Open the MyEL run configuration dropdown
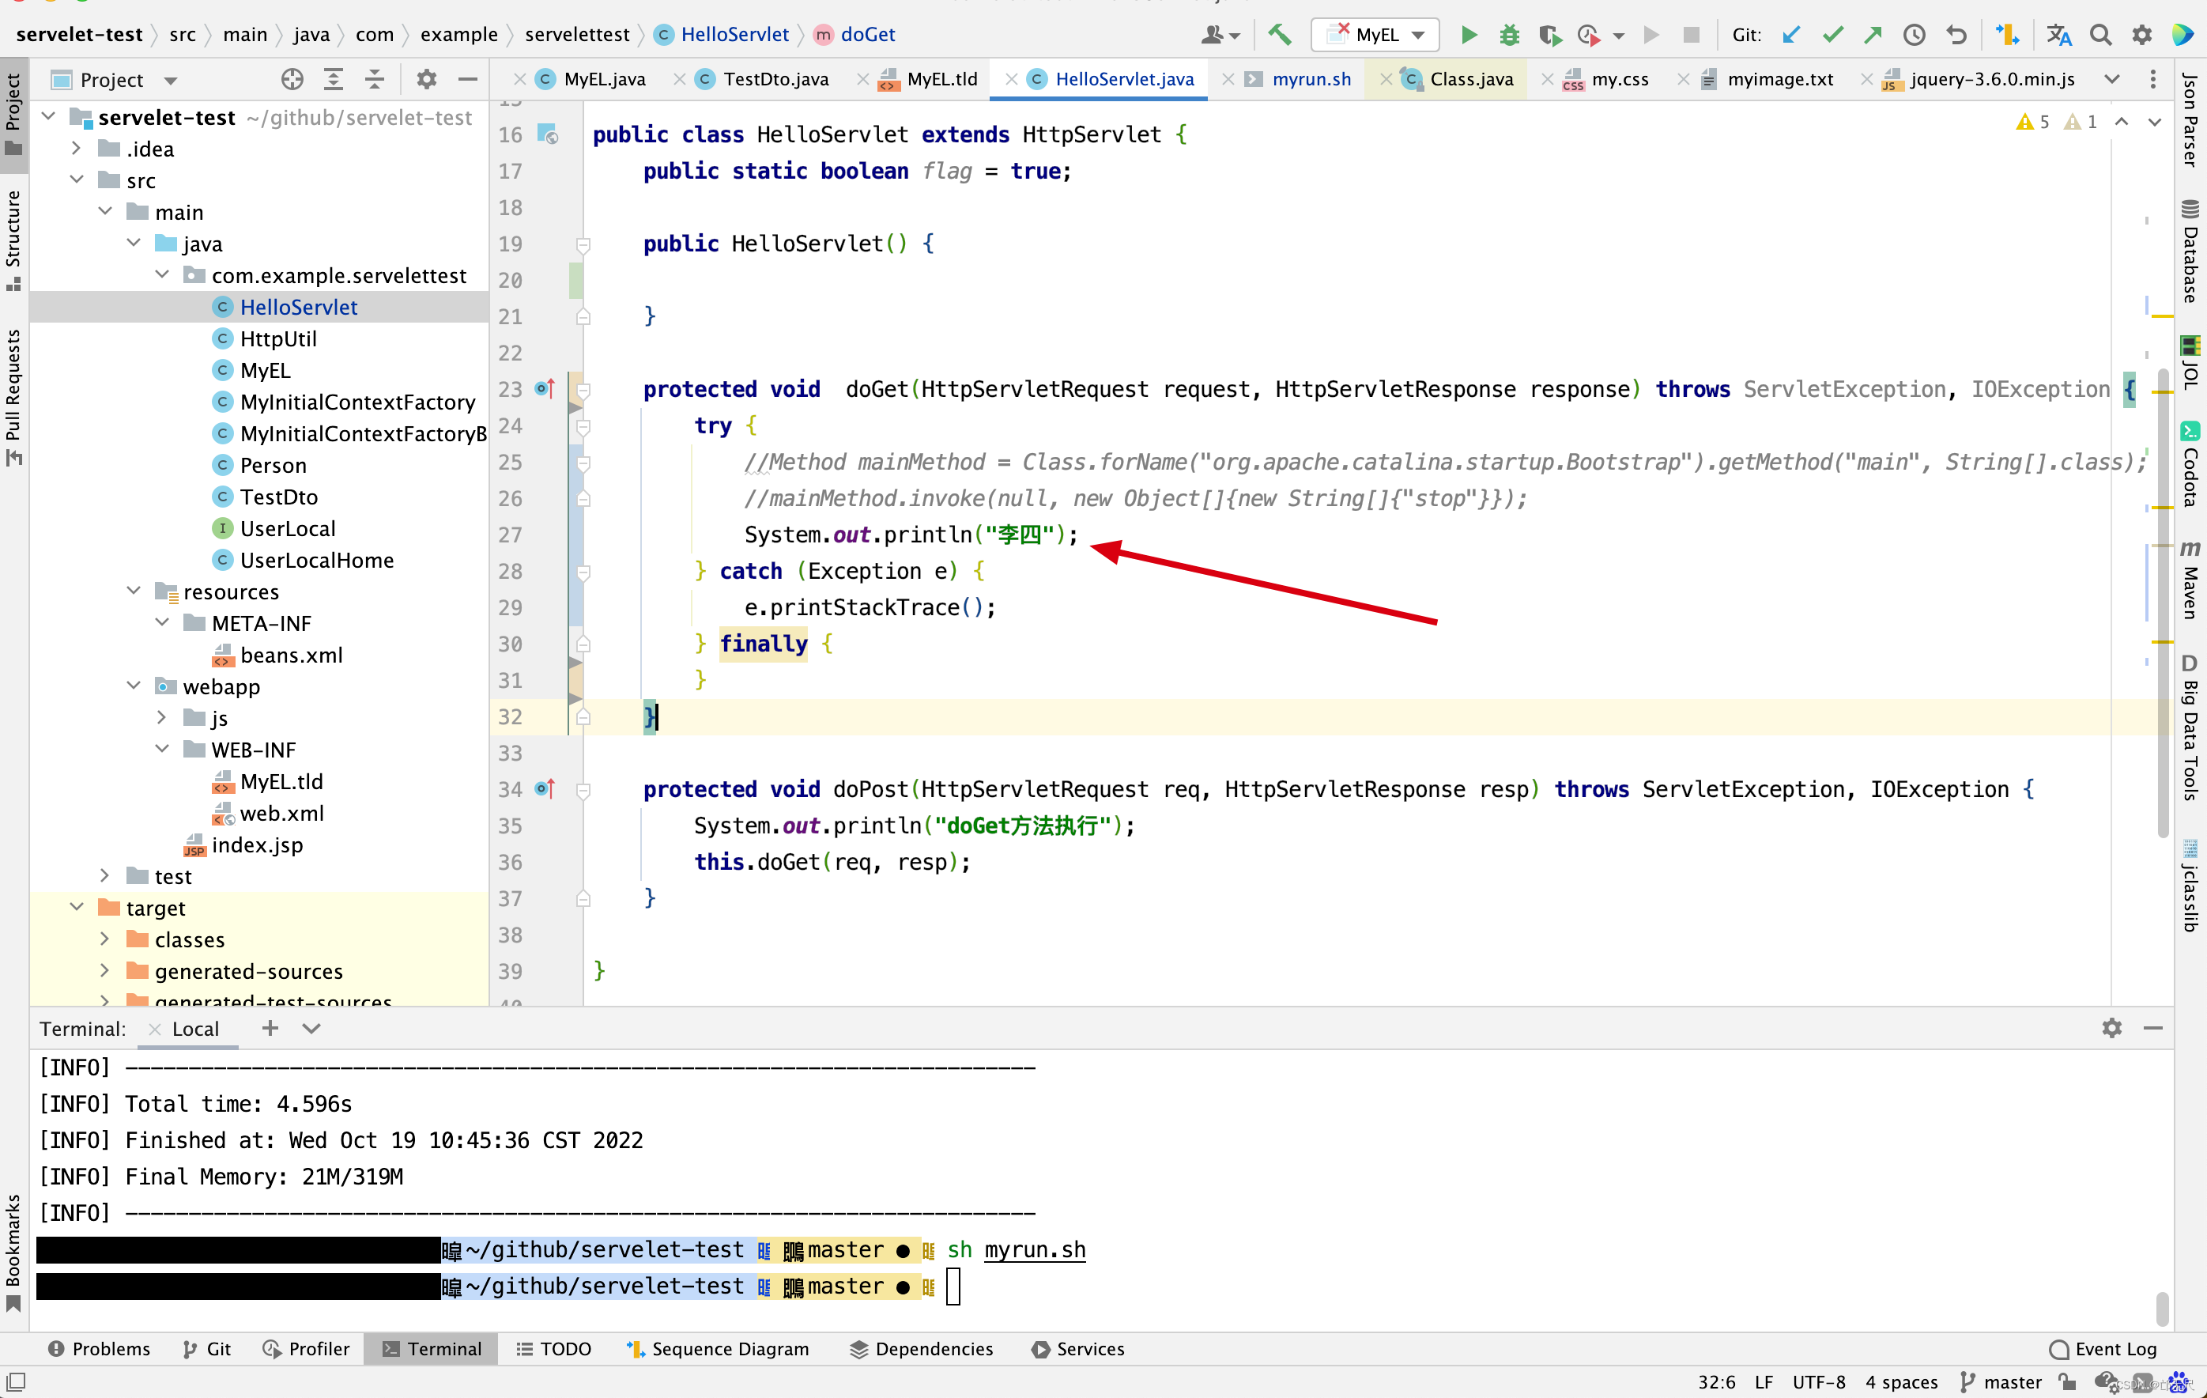 click(x=1375, y=35)
